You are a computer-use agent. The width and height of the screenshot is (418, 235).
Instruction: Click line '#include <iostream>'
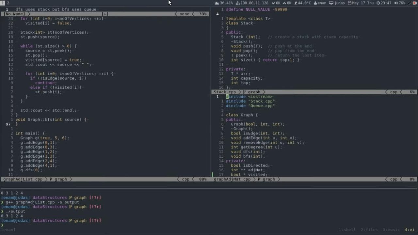249,97
